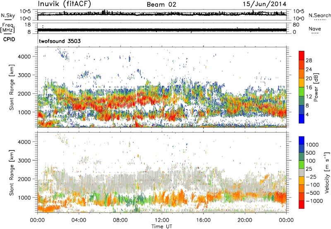
Task: Click the 16 label on the power colorbar
Action: click(309, 88)
